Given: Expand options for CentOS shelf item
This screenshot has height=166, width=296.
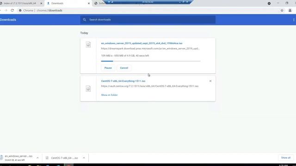Looking at the screenshot, I should point(84,158).
